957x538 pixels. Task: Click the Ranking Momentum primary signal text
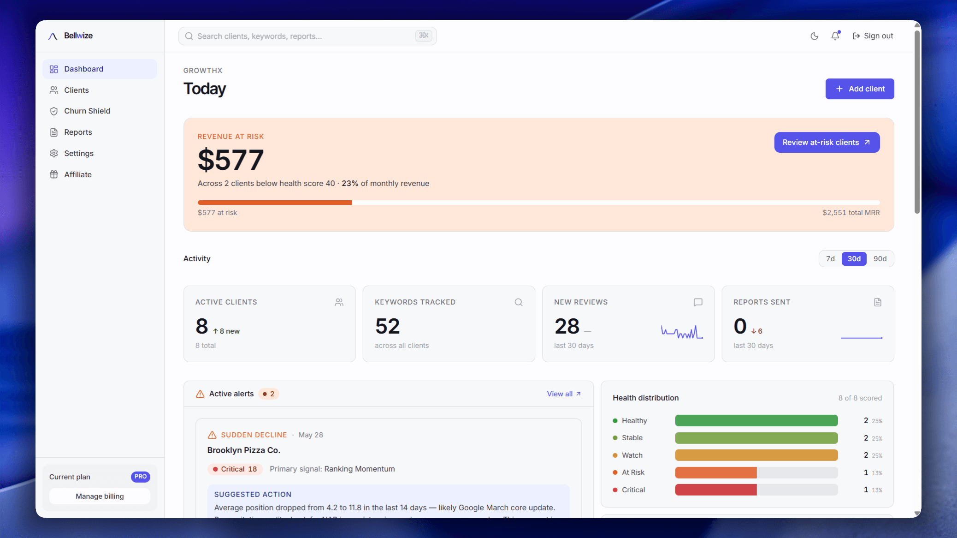click(360, 469)
